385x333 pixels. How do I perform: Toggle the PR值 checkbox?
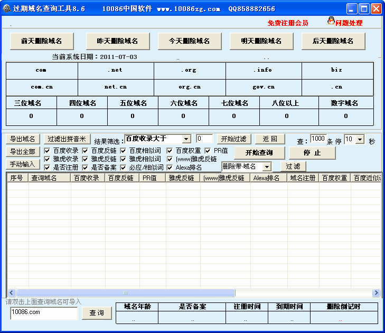(208, 151)
